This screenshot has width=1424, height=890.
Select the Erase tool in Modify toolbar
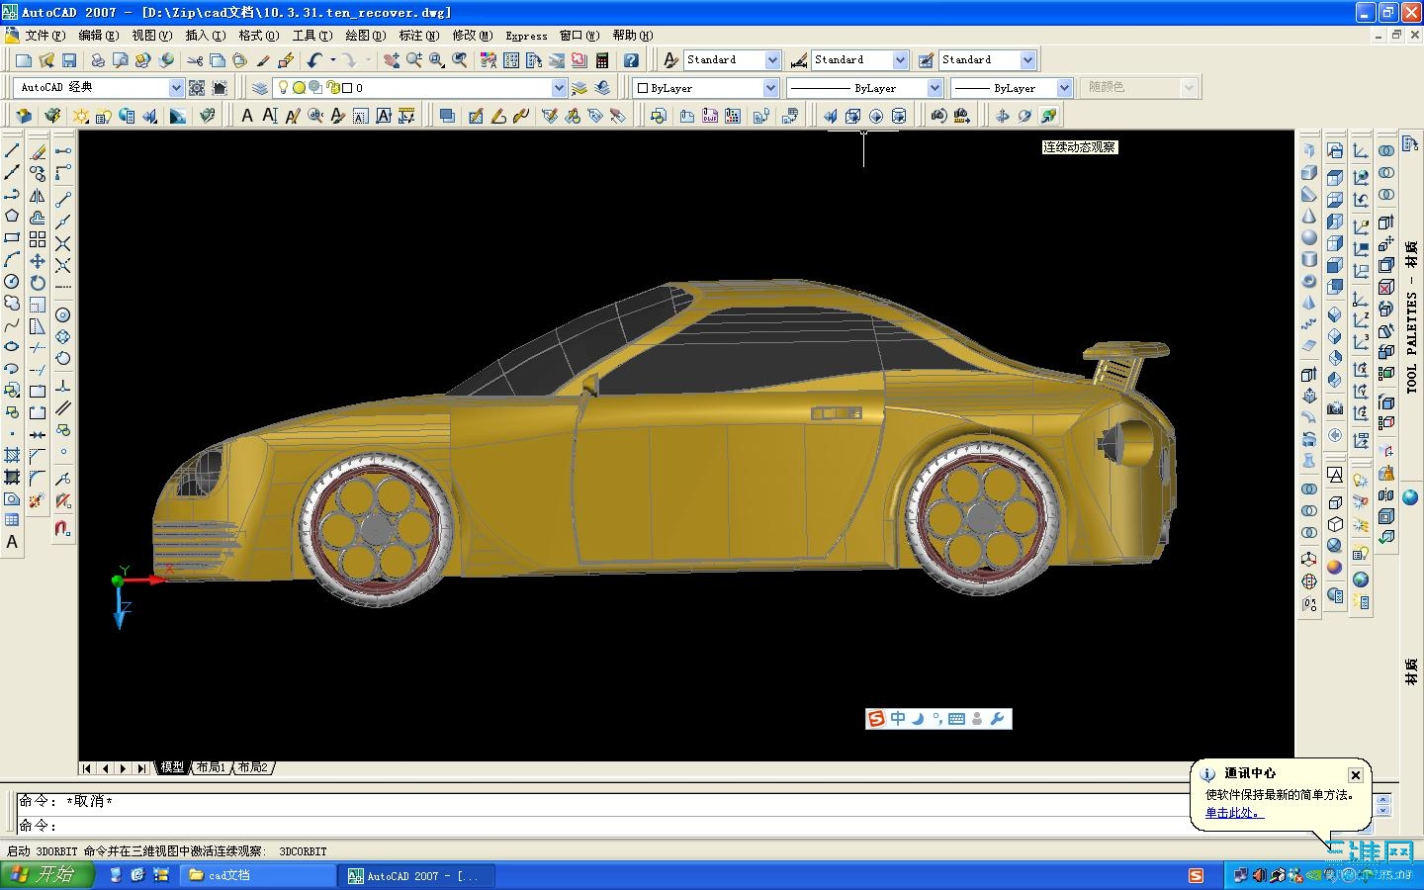(38, 151)
